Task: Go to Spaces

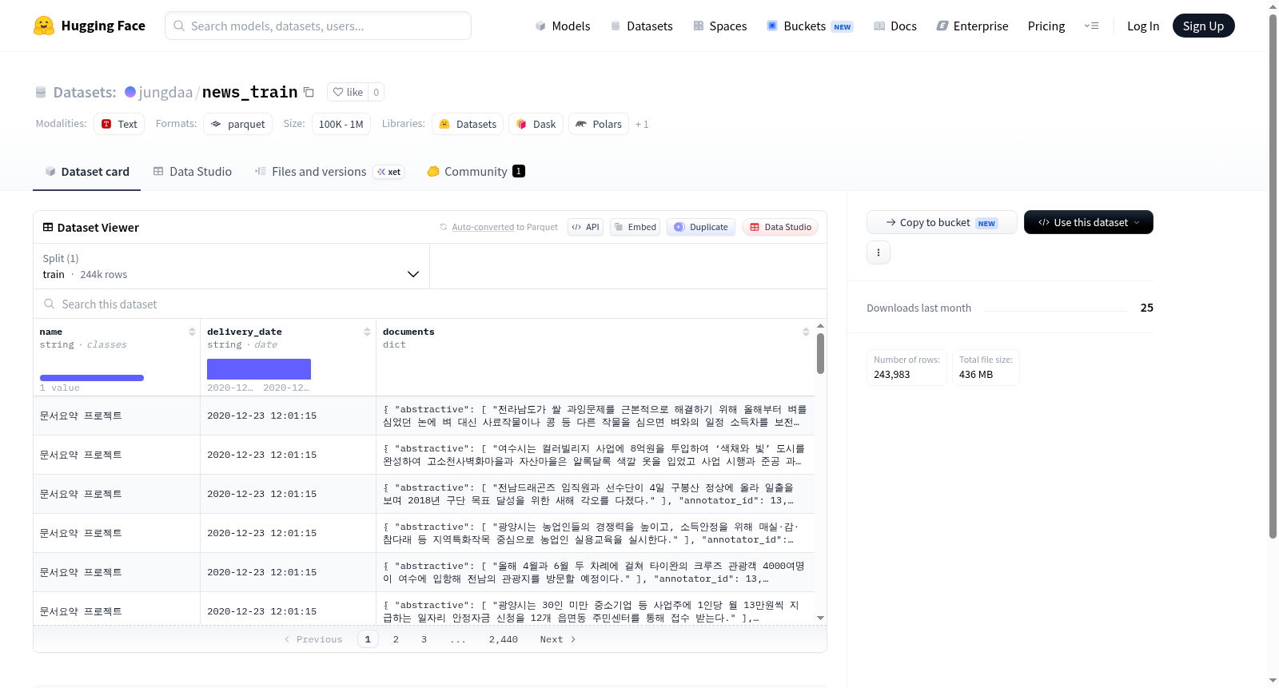Action: tap(719, 26)
